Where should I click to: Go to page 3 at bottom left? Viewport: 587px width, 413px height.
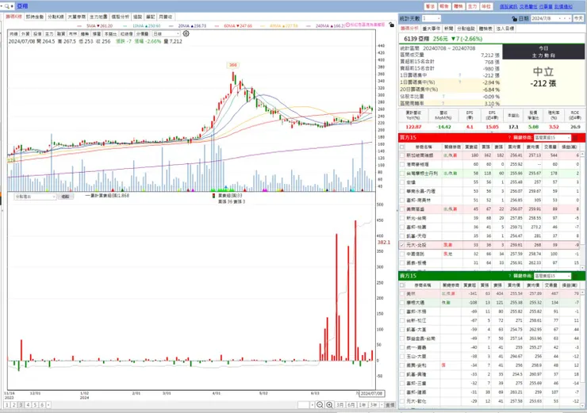(x=21, y=405)
